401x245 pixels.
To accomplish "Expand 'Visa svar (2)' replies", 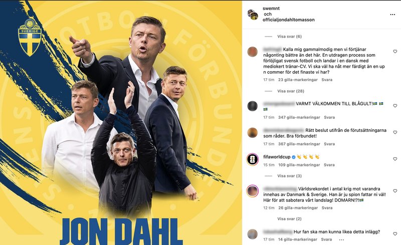I will 289,219.
